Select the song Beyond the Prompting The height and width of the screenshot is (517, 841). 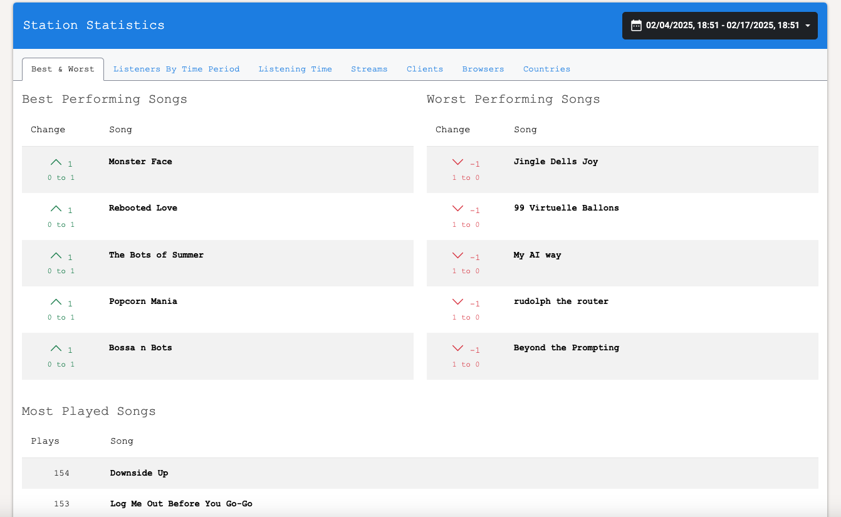(x=567, y=348)
